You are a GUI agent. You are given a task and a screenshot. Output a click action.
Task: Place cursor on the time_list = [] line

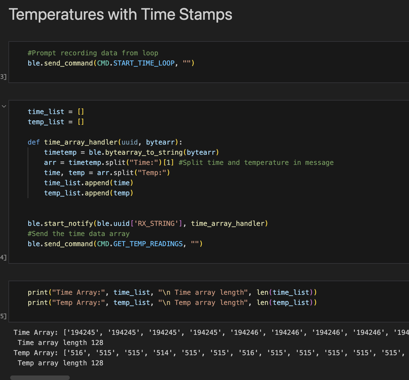pyautogui.click(x=56, y=112)
